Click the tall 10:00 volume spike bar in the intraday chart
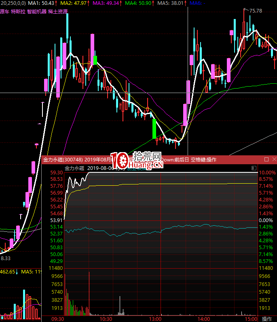This screenshot has width=277, height=322. (89, 293)
